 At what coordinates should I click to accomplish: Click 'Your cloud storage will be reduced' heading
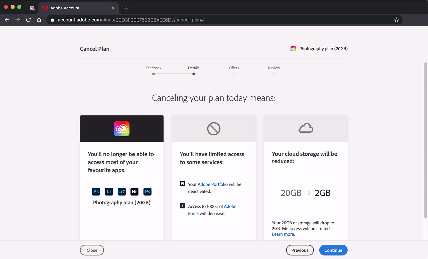point(305,157)
